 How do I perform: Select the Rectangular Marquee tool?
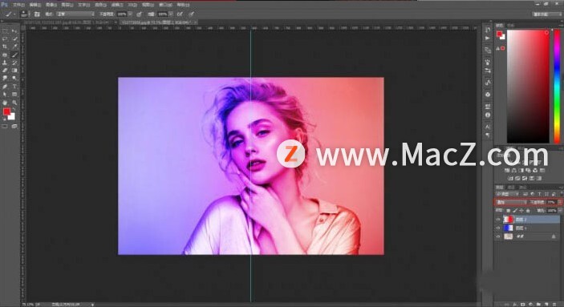(x=5, y=31)
